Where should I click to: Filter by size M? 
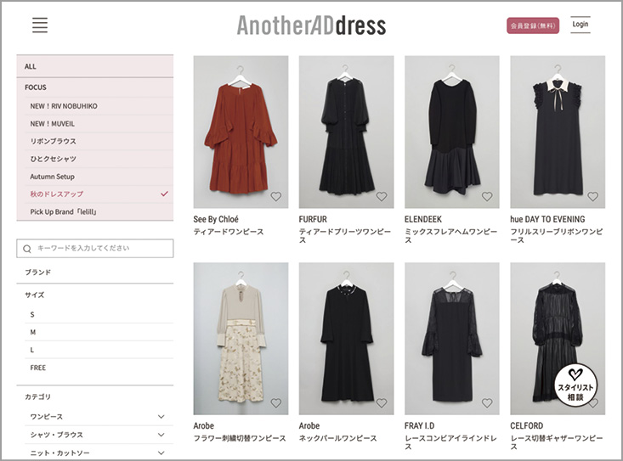(99, 332)
